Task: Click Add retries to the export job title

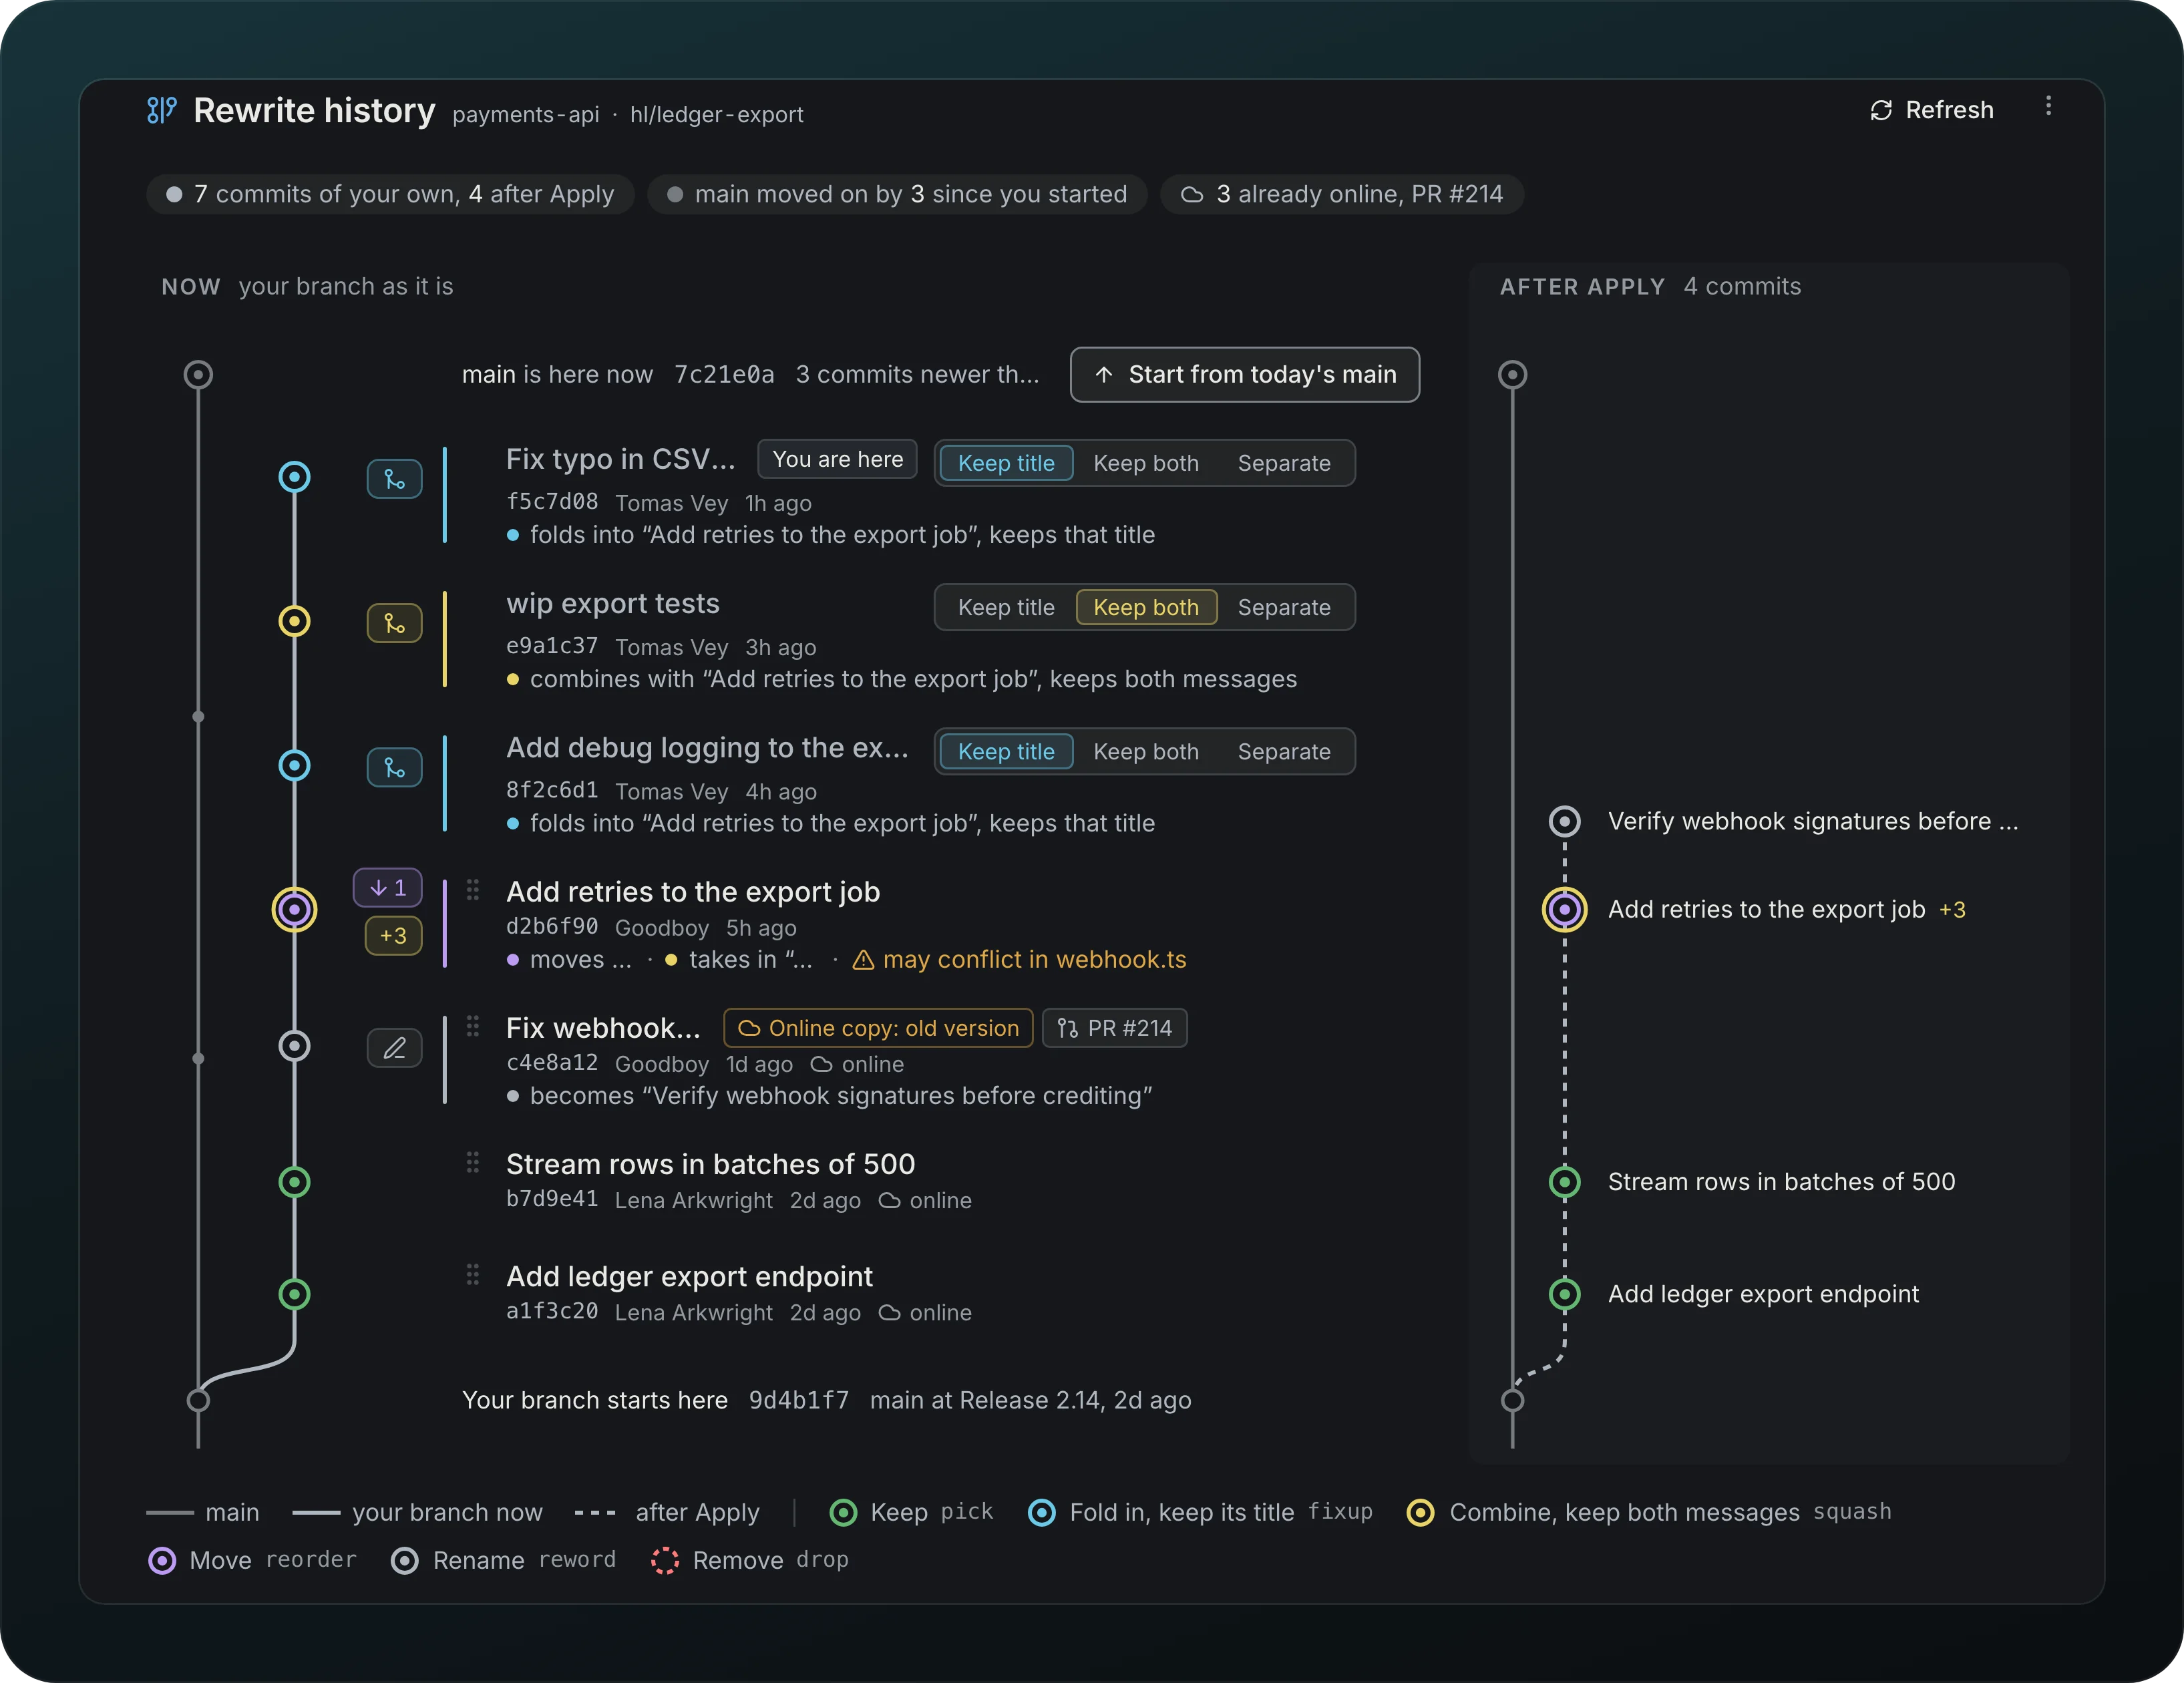Action: pos(693,891)
